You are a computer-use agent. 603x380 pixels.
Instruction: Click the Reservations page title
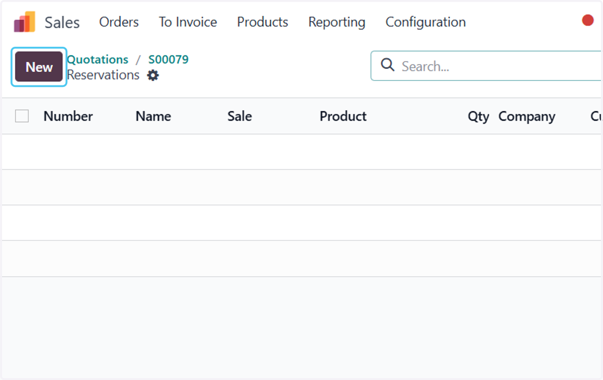103,75
